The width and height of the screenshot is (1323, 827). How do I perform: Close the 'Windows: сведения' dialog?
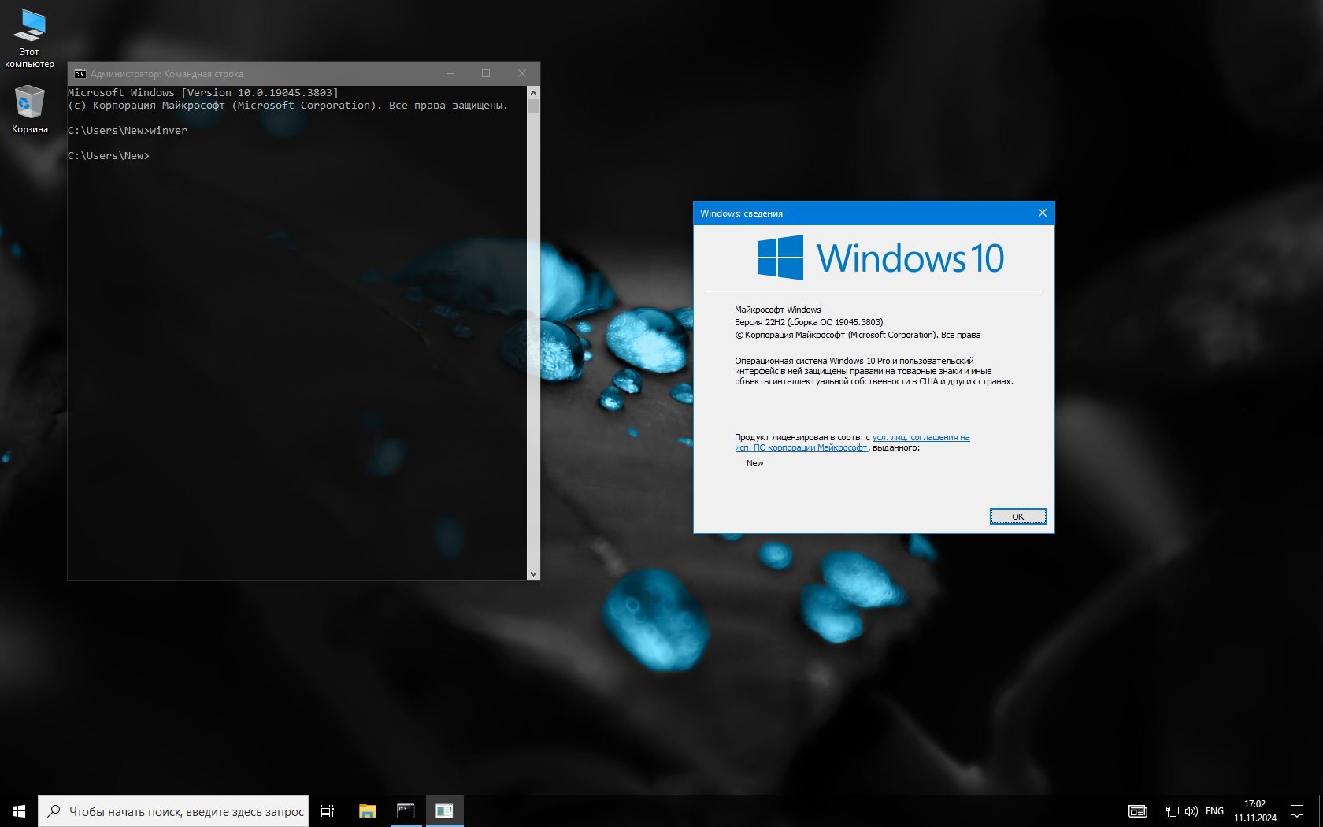tap(1042, 213)
